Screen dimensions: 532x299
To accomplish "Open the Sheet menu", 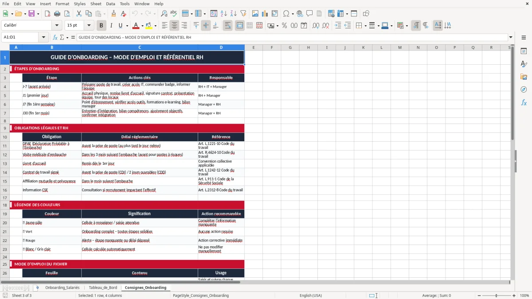I will [96, 4].
